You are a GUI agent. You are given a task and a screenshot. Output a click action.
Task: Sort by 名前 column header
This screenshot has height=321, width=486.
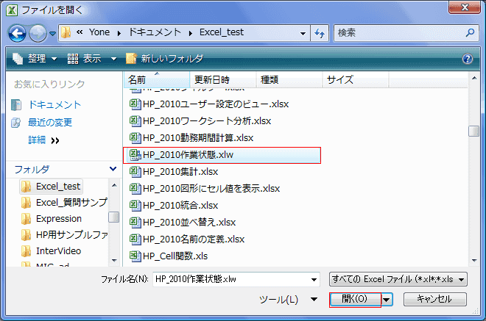pos(157,80)
